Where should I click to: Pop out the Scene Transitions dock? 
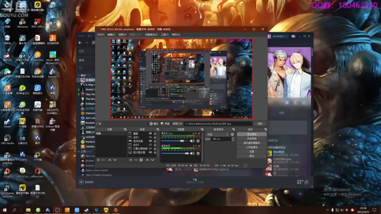(233, 129)
